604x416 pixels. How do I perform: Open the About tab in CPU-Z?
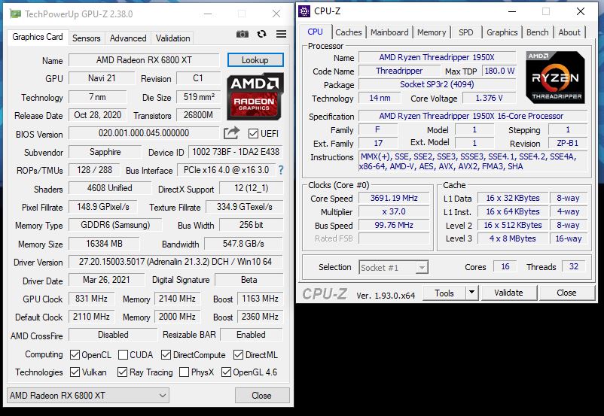coord(569,32)
